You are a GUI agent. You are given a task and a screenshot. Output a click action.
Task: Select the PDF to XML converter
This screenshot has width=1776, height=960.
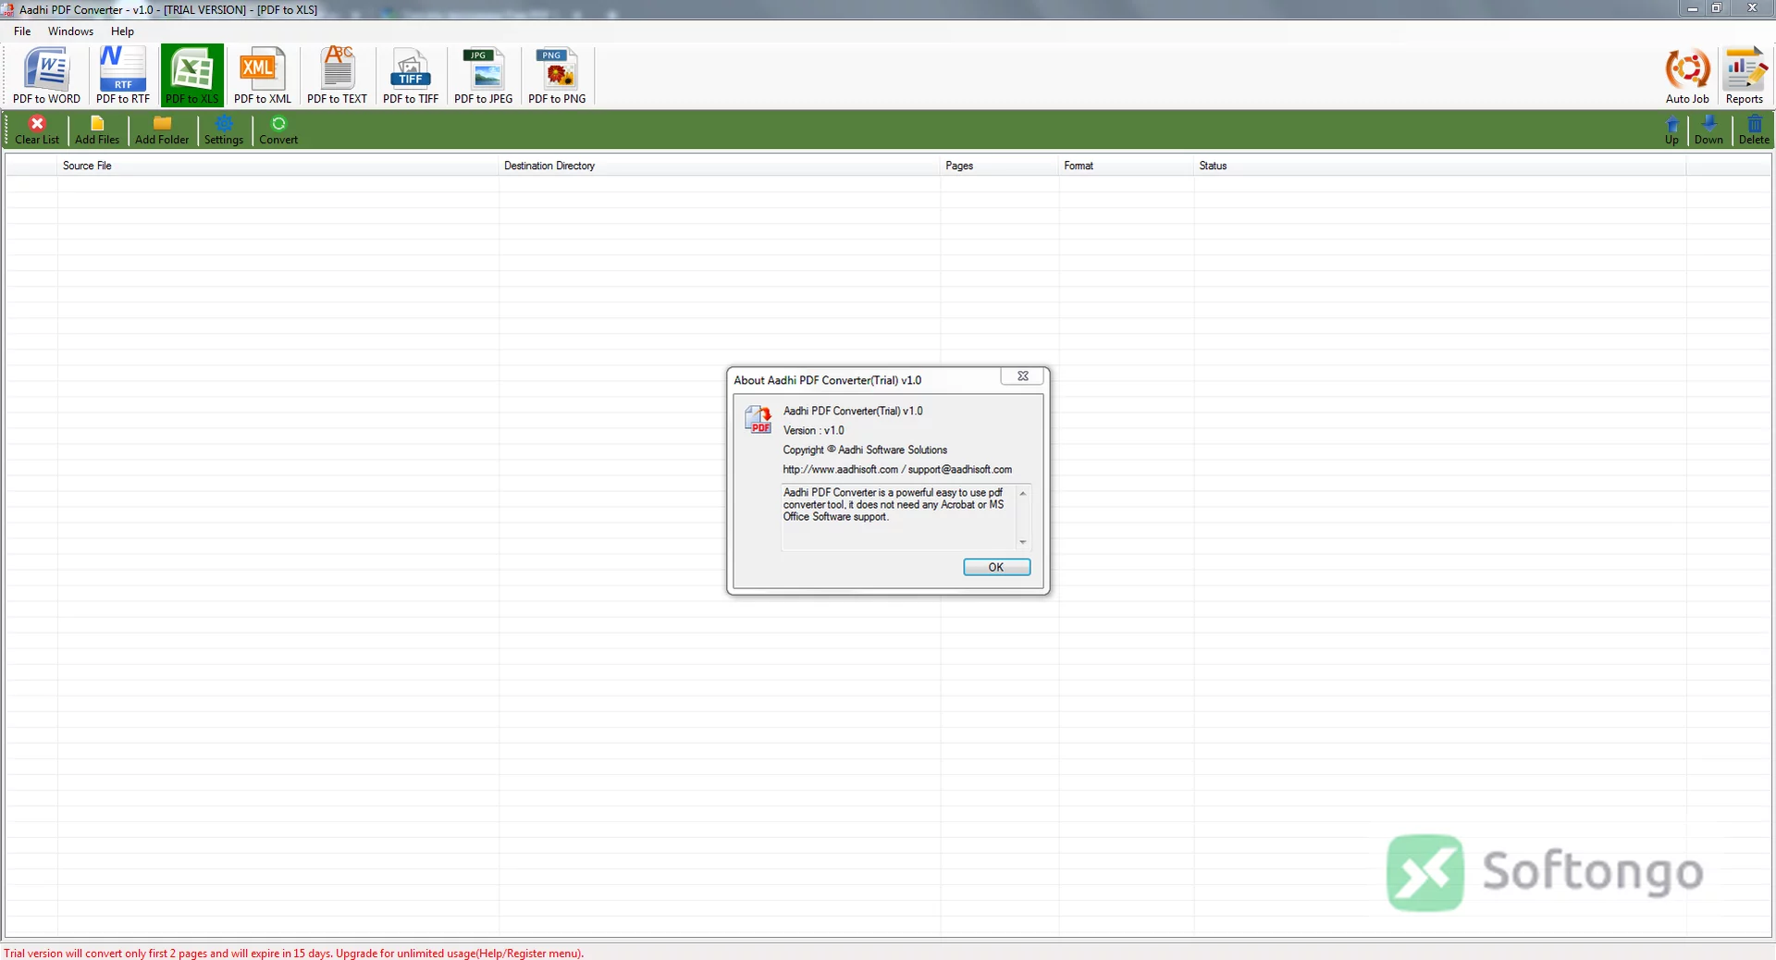[263, 75]
